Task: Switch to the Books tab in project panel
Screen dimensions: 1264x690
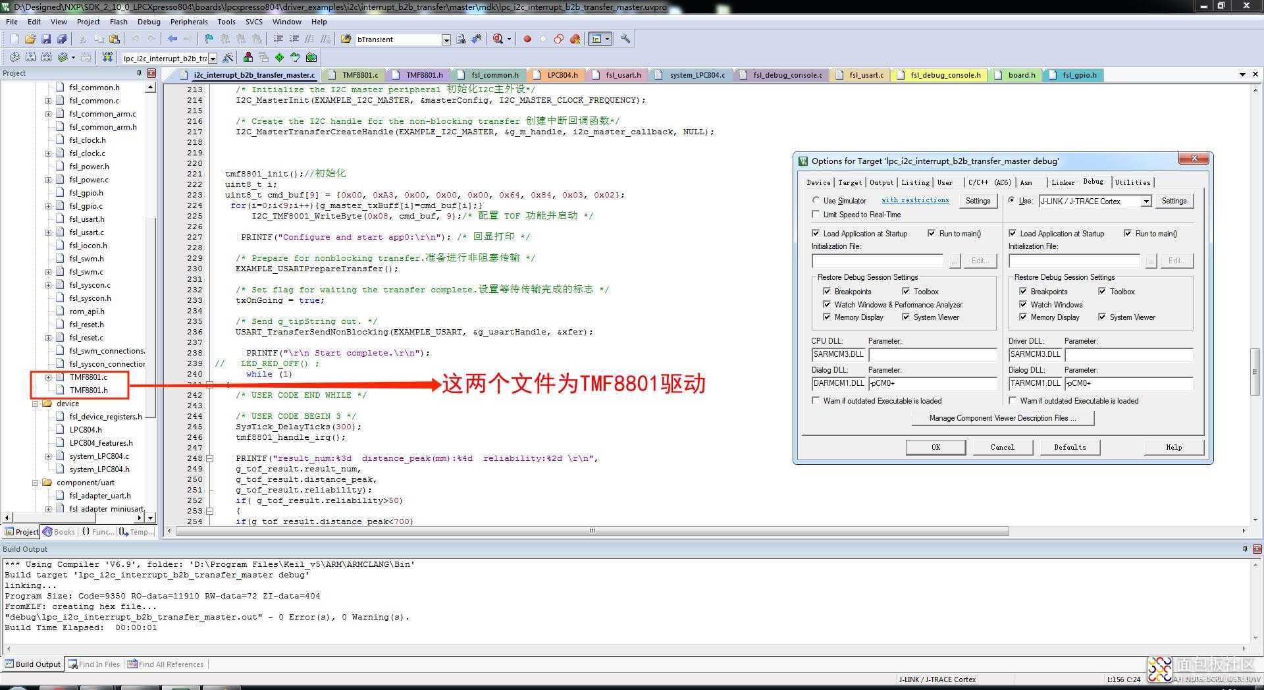Action: 59,532
